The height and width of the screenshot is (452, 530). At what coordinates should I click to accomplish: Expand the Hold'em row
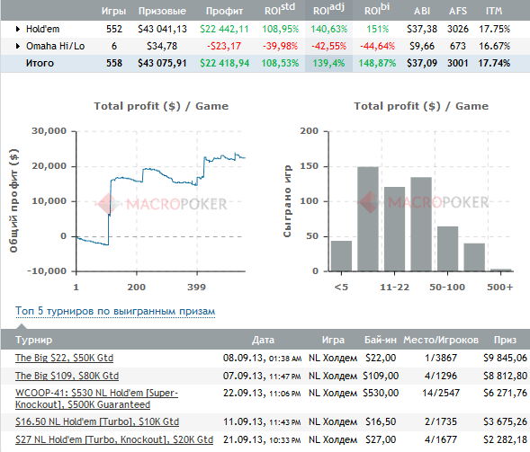tap(18, 29)
